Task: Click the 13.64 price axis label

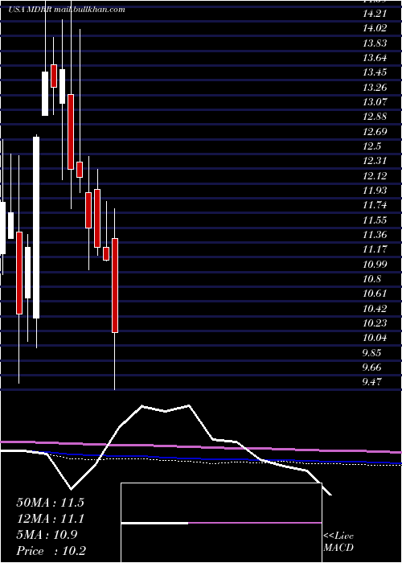Action: 375,58
